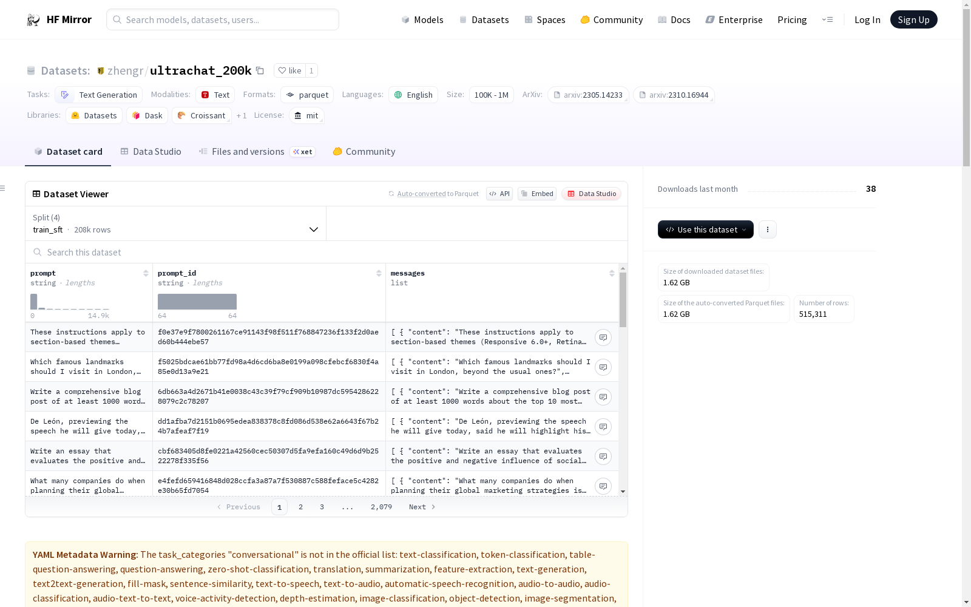
Task: Select the 100K - 1M size tag
Action: coord(492,95)
